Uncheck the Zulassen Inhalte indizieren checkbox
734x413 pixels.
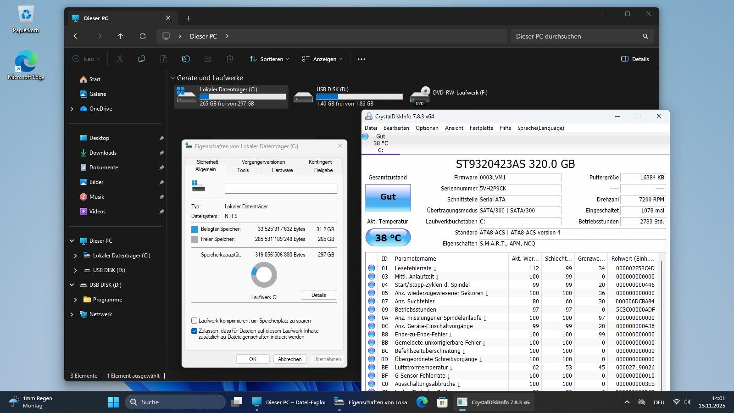[x=194, y=331]
